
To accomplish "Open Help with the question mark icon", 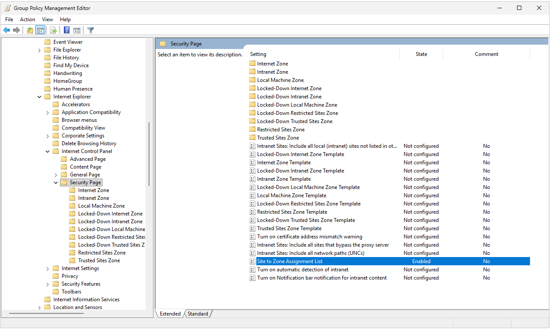I will [66, 30].
